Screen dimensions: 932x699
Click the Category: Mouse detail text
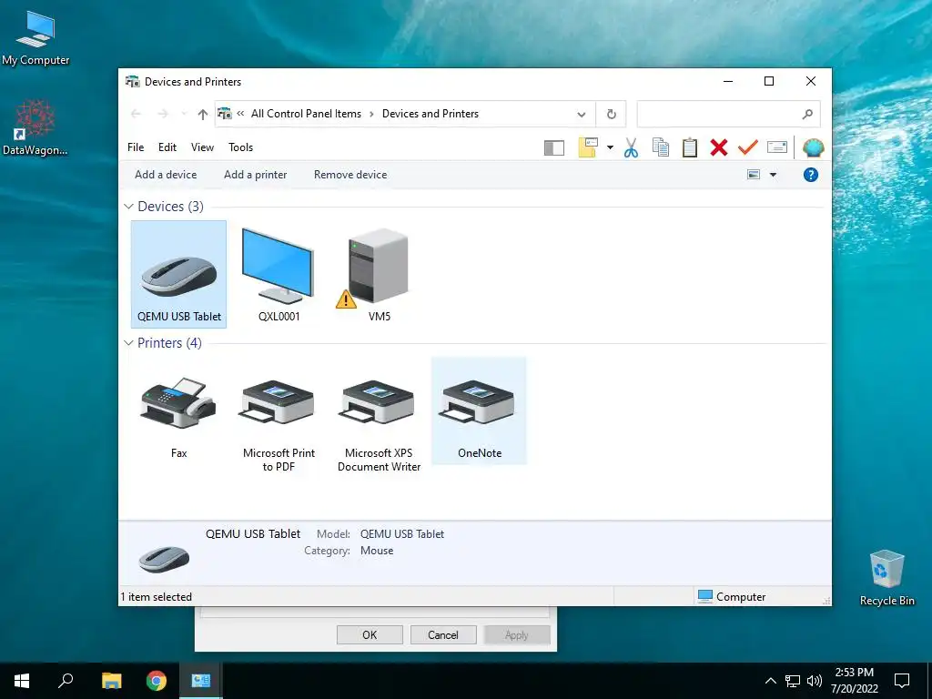349,551
